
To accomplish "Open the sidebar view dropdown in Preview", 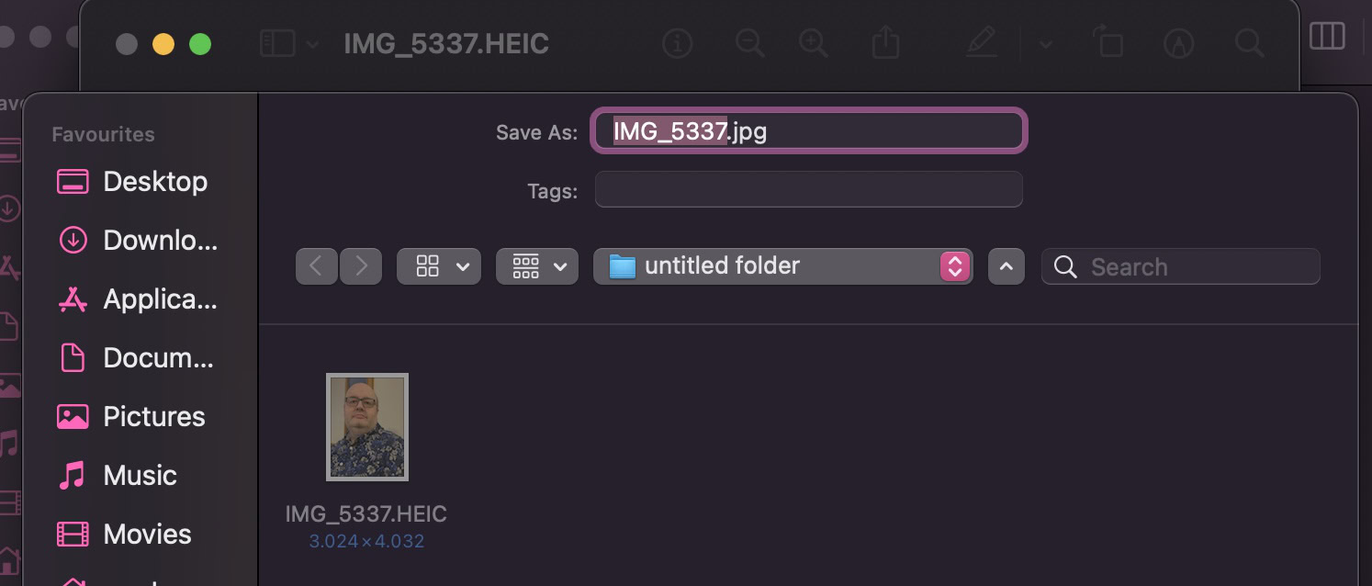I will [x=289, y=43].
